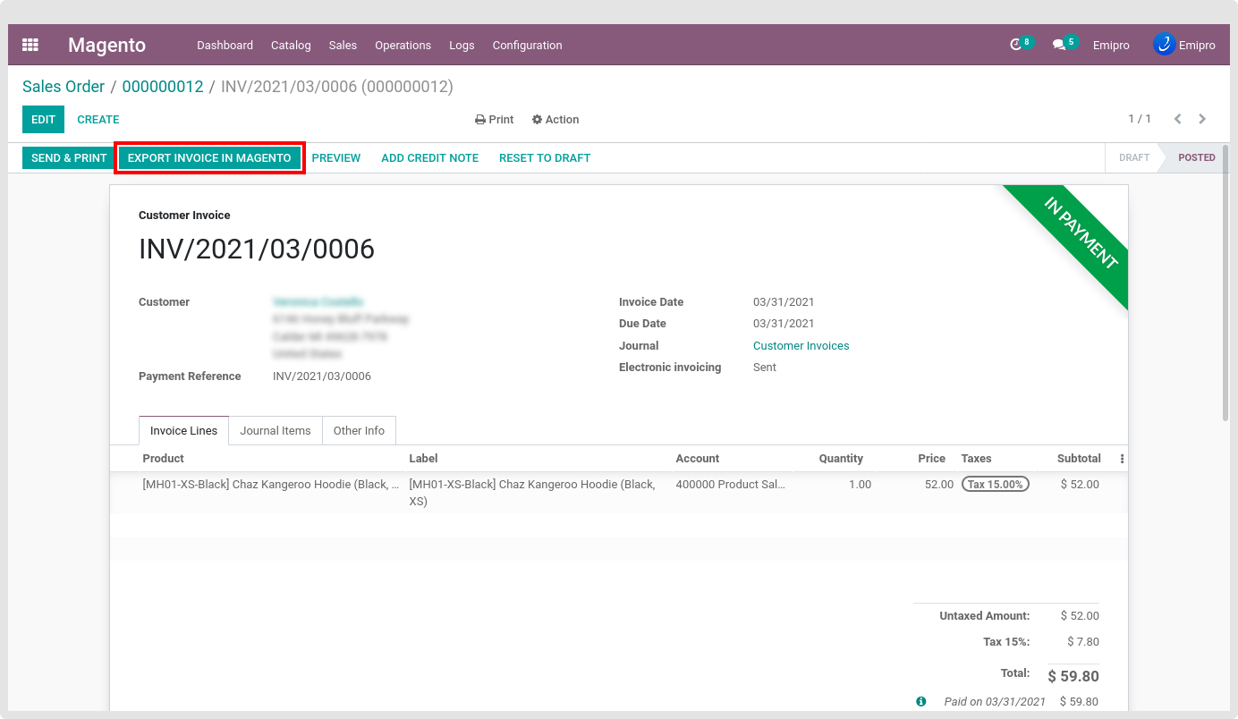Click the Quantity column header
Viewport: 1238px width, 719px height.
(x=841, y=459)
